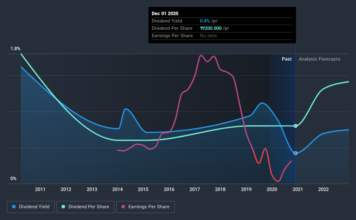Click the tooltip's Dividend Per Share row label
The image size is (356, 220).
tap(172, 28)
